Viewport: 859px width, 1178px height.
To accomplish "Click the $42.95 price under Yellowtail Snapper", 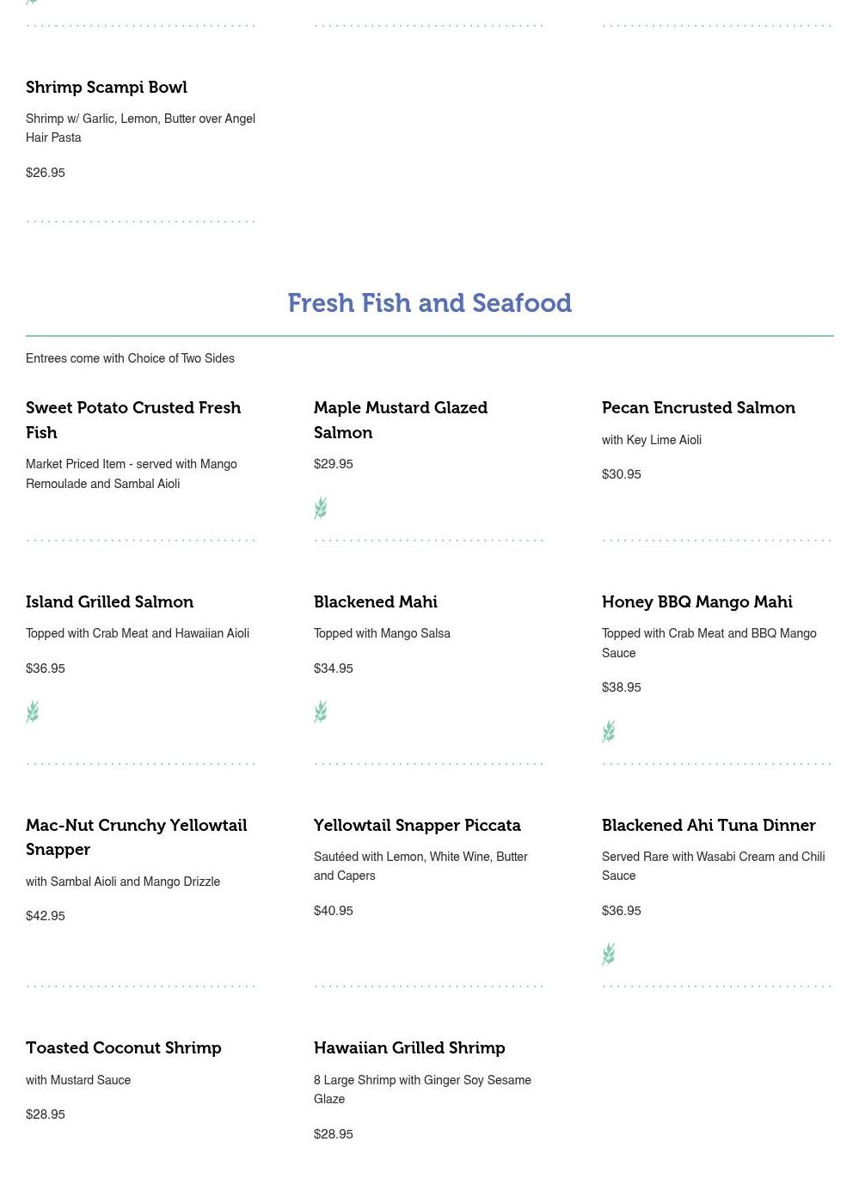I will pos(46,916).
